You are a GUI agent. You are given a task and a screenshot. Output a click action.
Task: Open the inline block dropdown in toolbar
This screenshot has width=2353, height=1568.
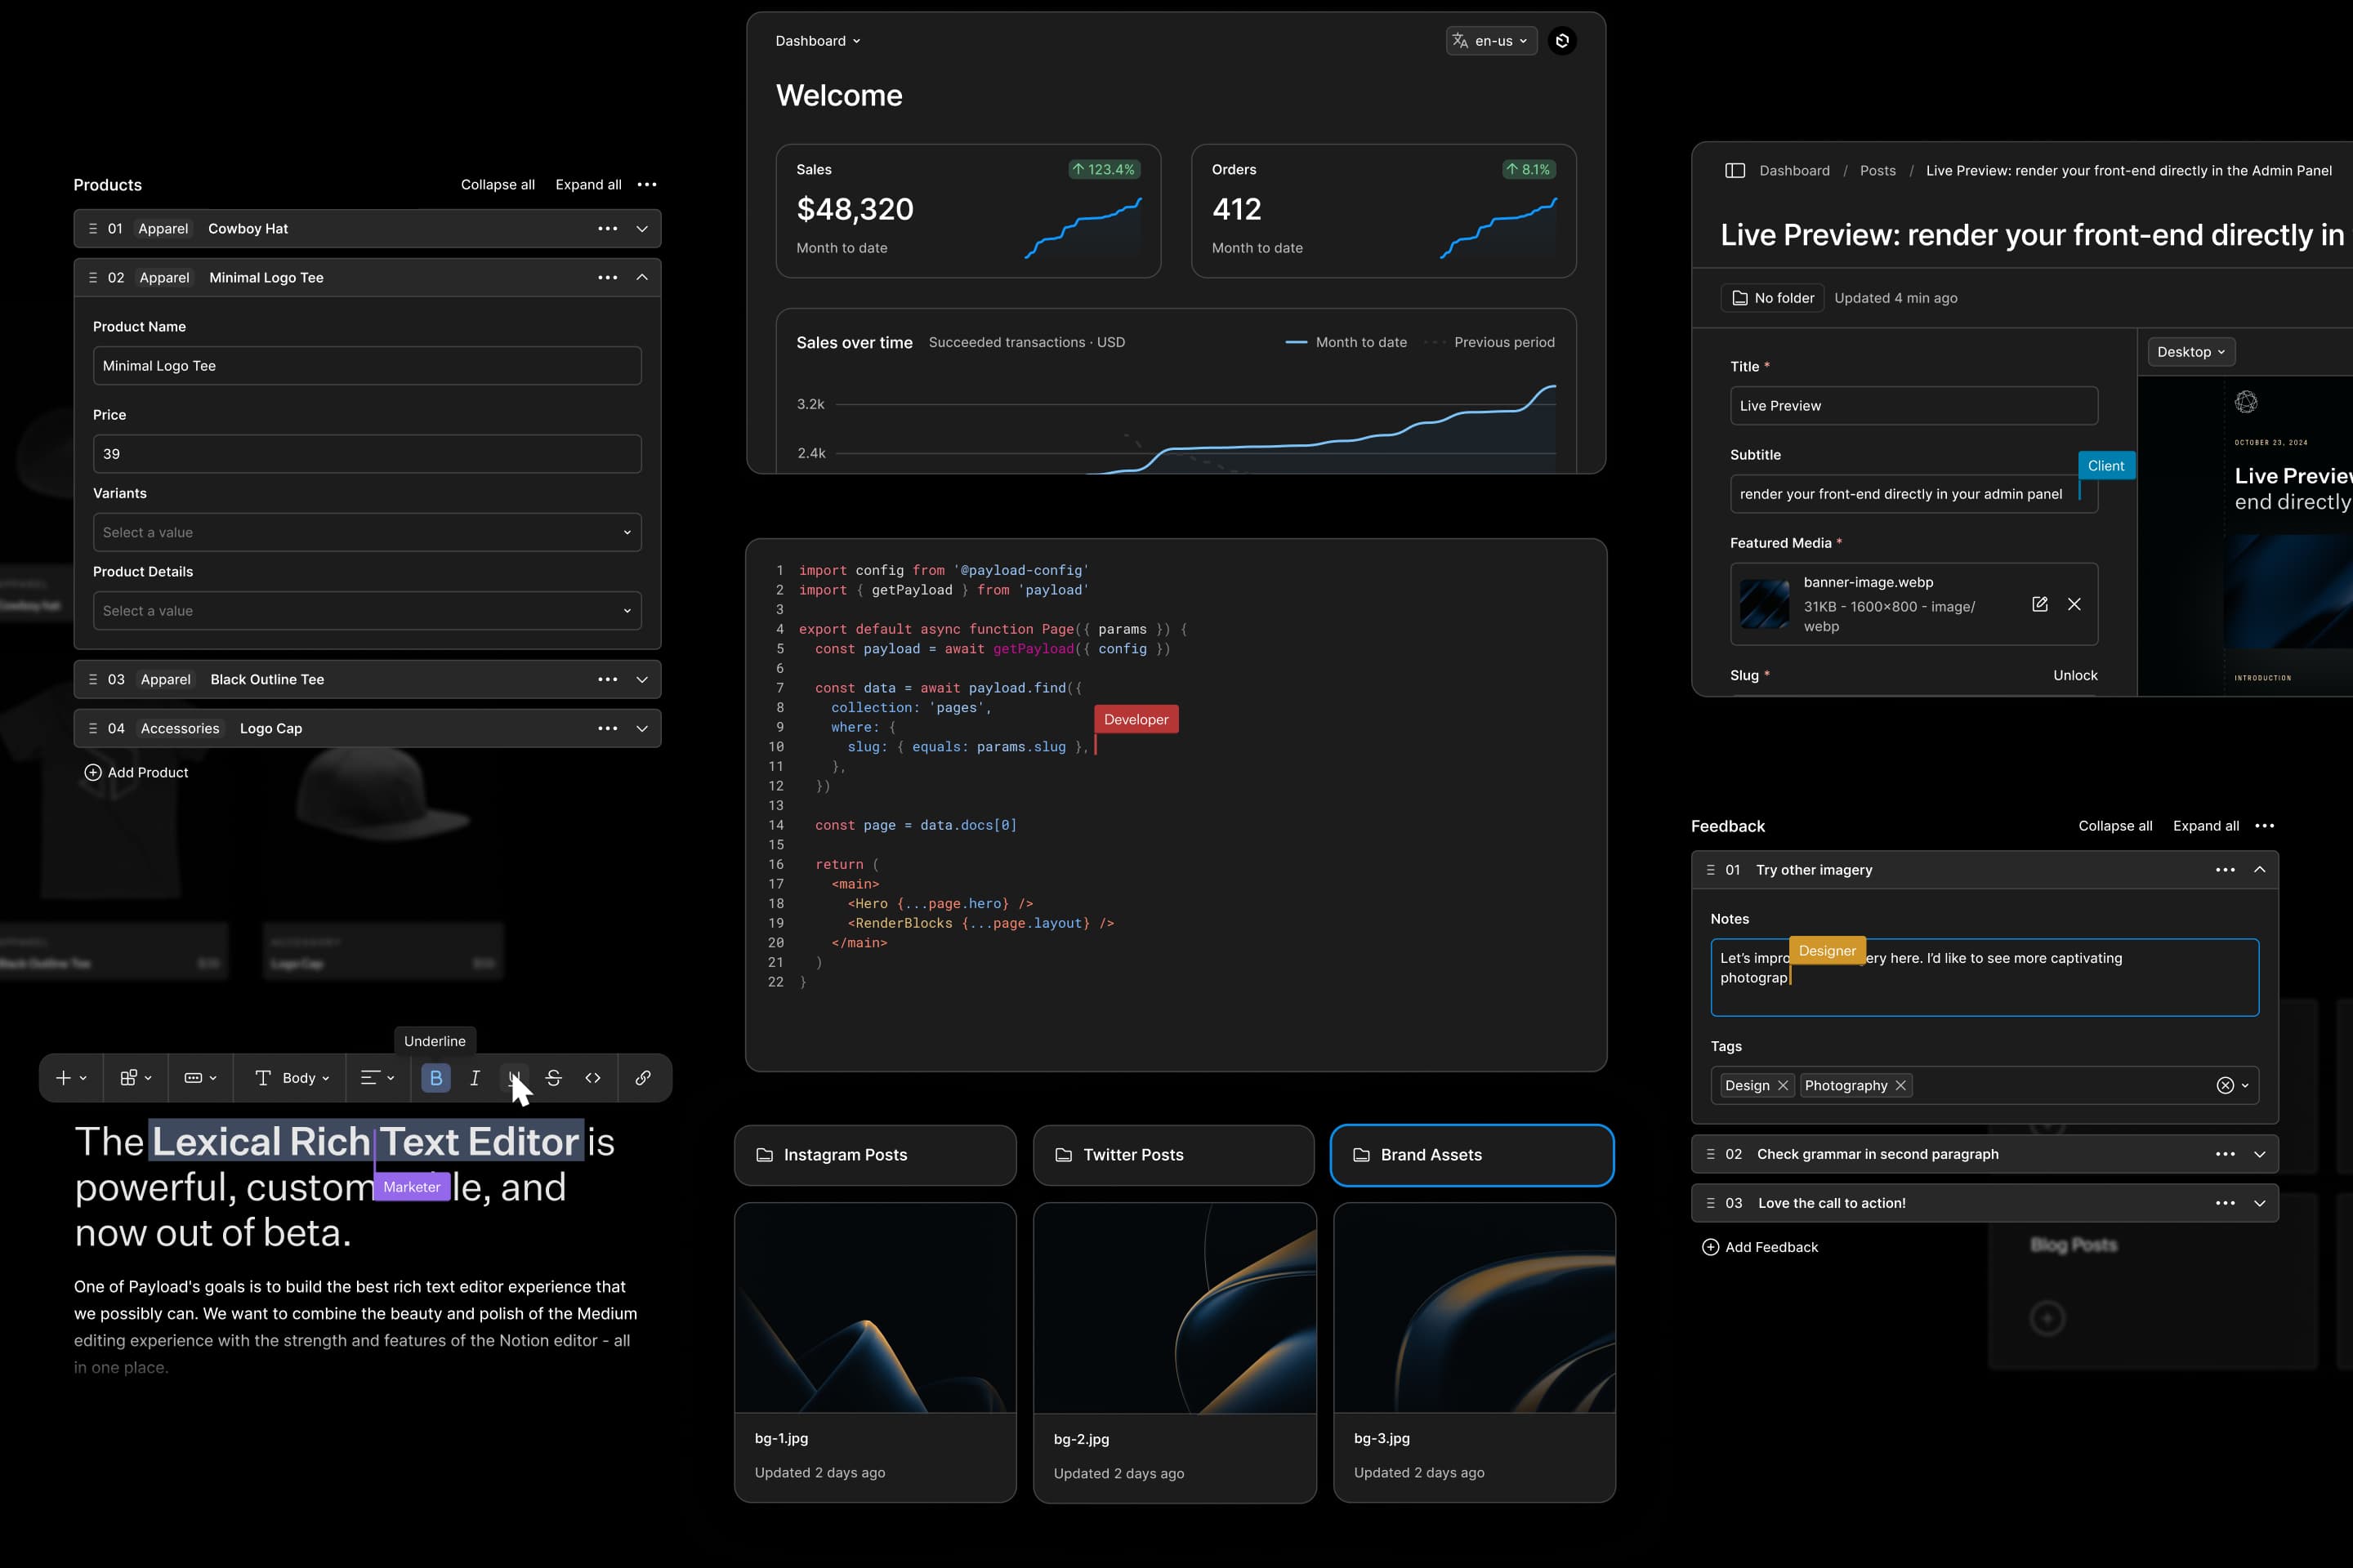201,1078
